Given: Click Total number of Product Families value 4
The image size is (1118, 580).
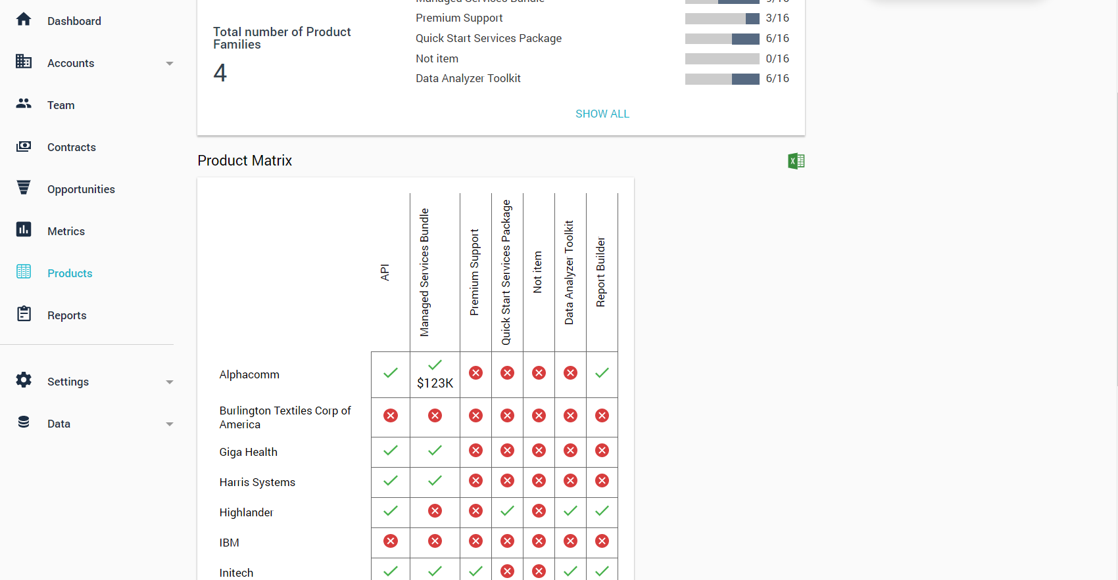Looking at the screenshot, I should (x=220, y=72).
